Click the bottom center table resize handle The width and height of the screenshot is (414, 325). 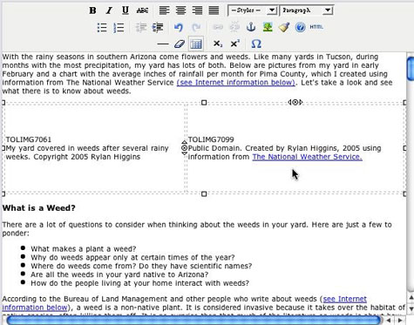point(204,193)
